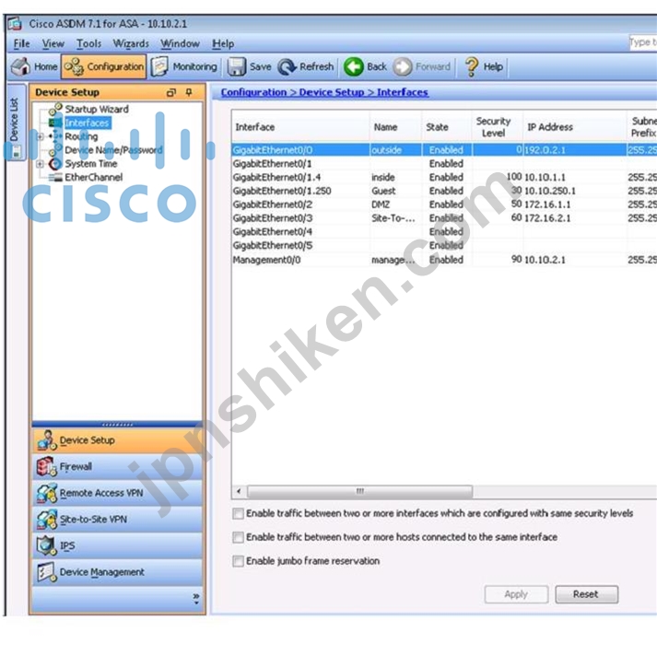Open the Device List side tab
This screenshot has height=667, width=657.
[x=16, y=122]
